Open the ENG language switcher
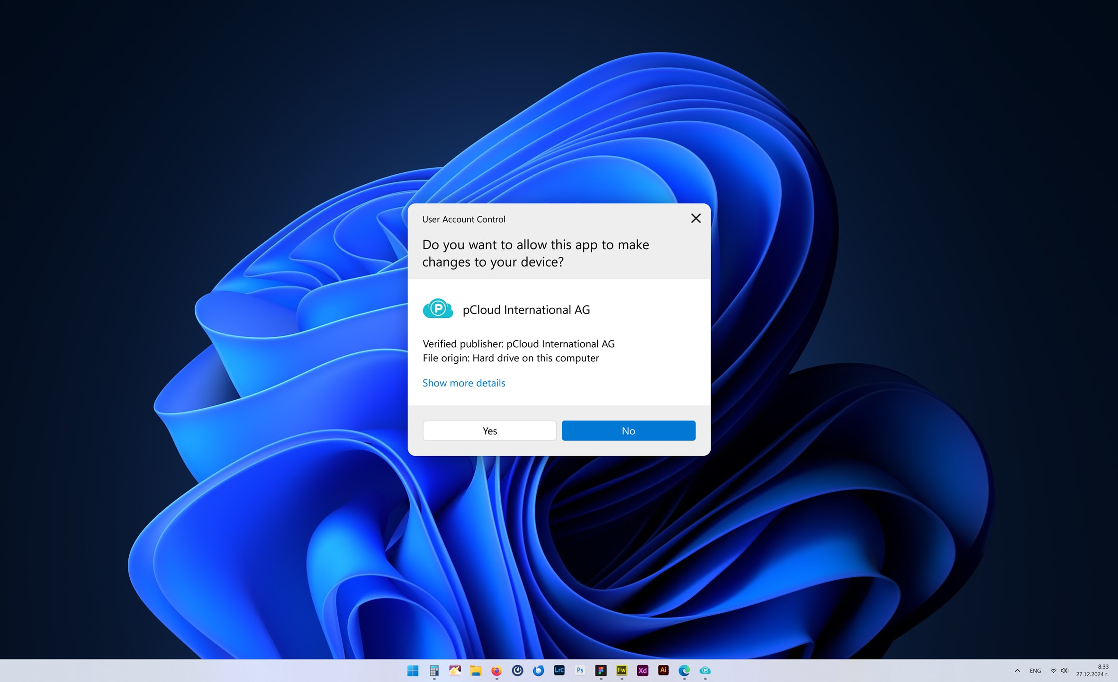 point(1035,671)
